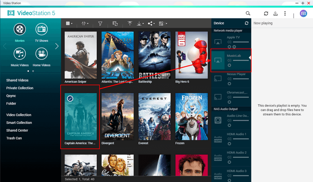
Task: Click the Network media player heading
Action: [228, 30]
